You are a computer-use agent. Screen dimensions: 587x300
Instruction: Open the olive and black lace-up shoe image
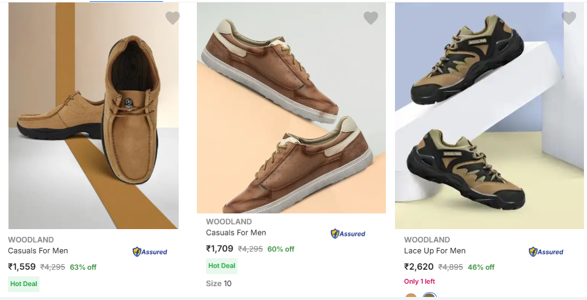coord(489,115)
